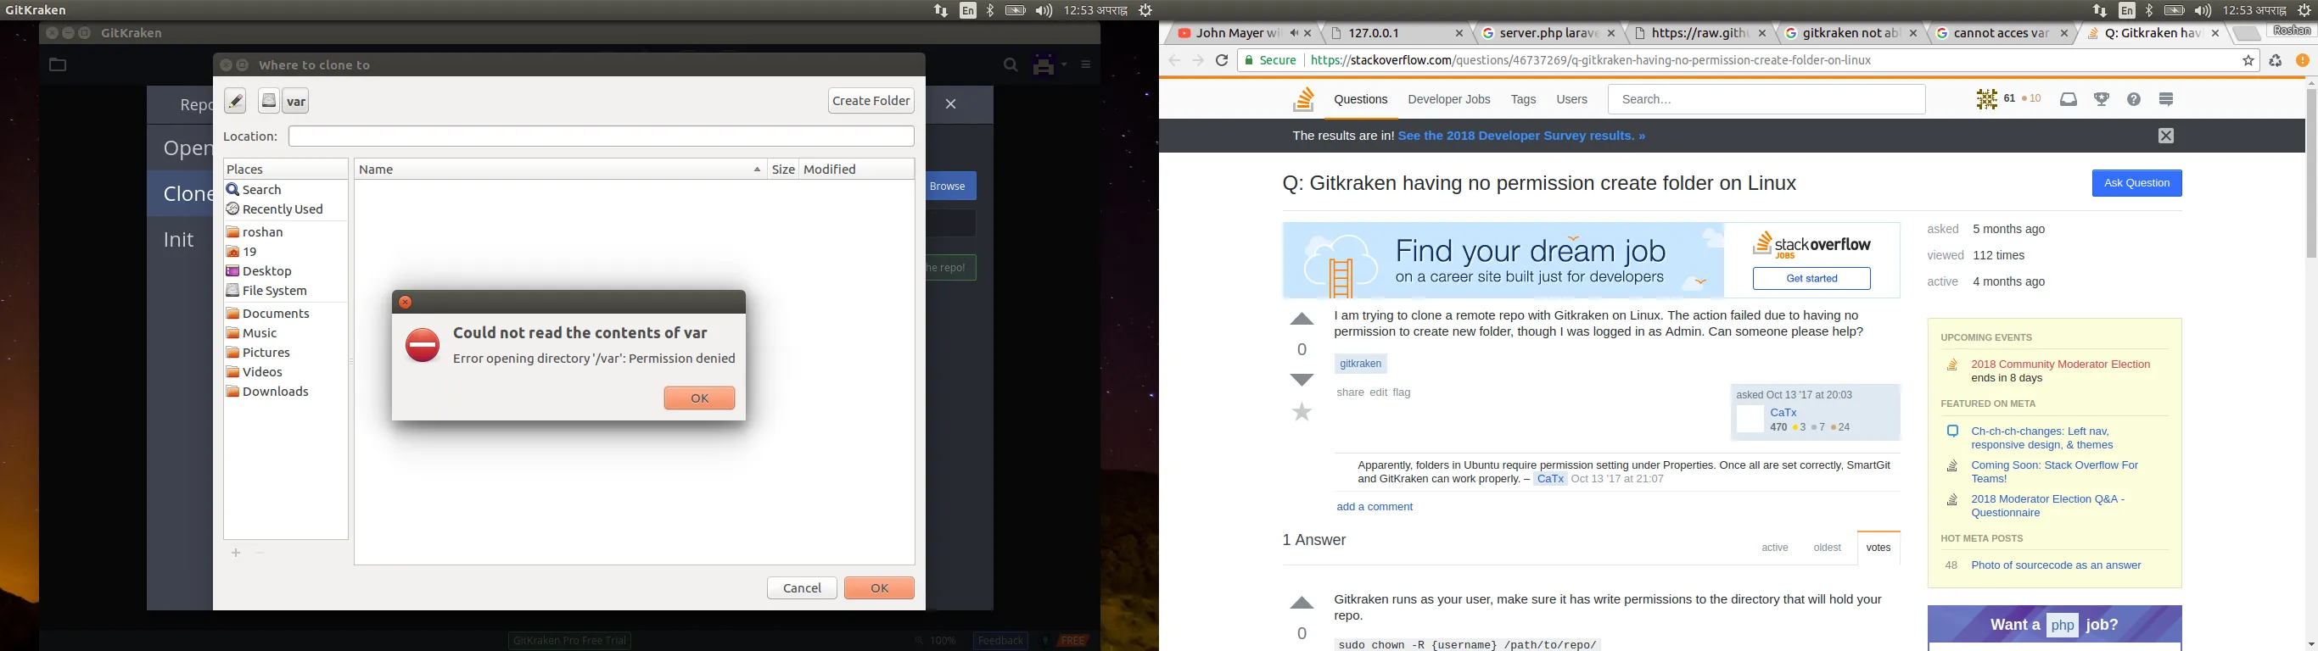Viewport: 2318px width, 651px height.
Task: Click the help question mark icon
Action: click(x=2134, y=100)
